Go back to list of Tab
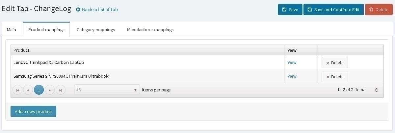The image size is (395, 133). tap(97, 9)
